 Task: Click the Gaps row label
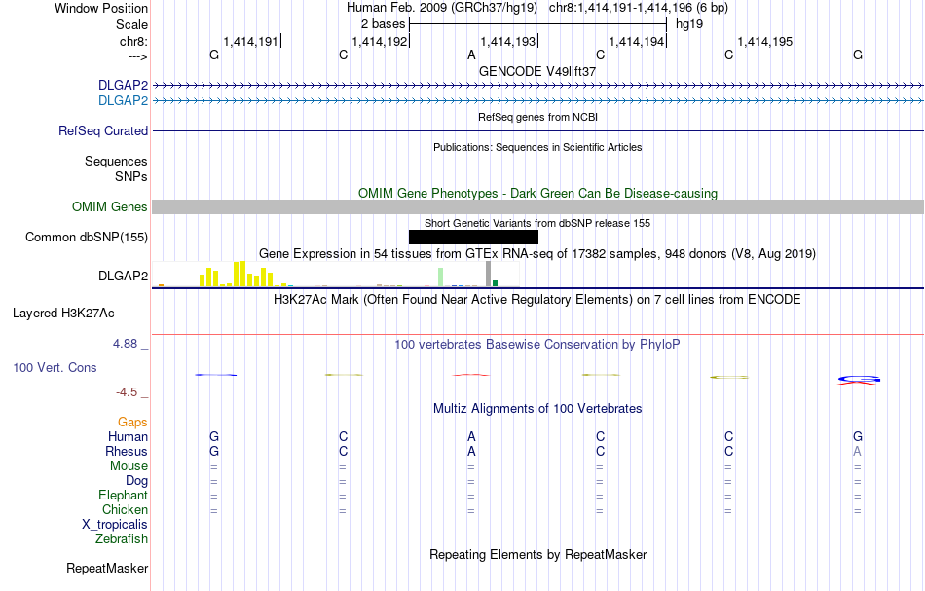click(x=132, y=422)
